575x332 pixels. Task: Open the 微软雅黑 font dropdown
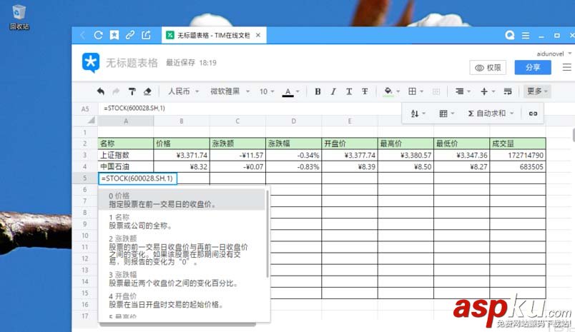pos(230,91)
